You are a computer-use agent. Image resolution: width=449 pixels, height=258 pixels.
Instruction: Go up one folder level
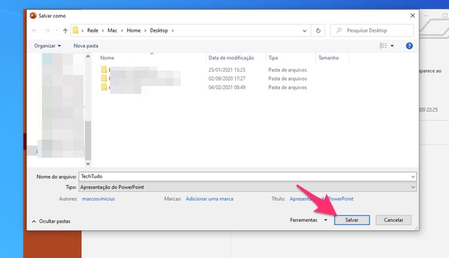(65, 31)
